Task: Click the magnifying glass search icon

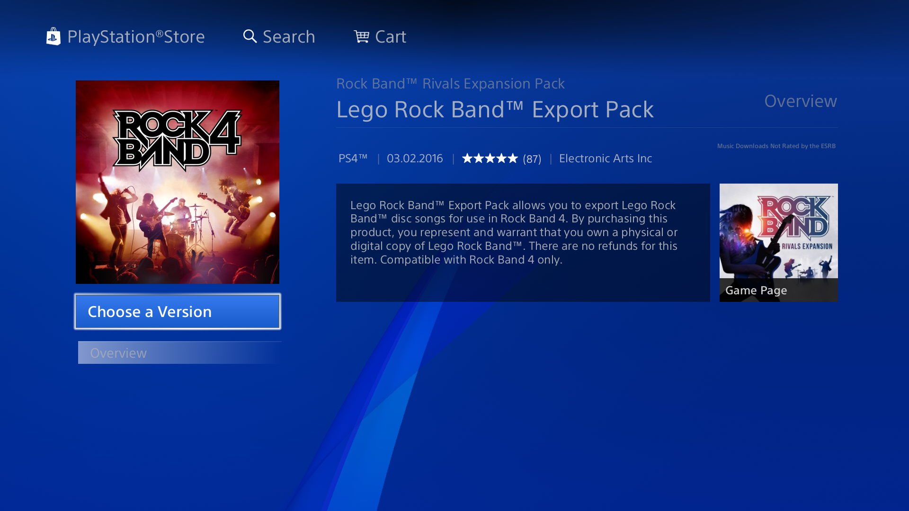Action: pyautogui.click(x=250, y=36)
